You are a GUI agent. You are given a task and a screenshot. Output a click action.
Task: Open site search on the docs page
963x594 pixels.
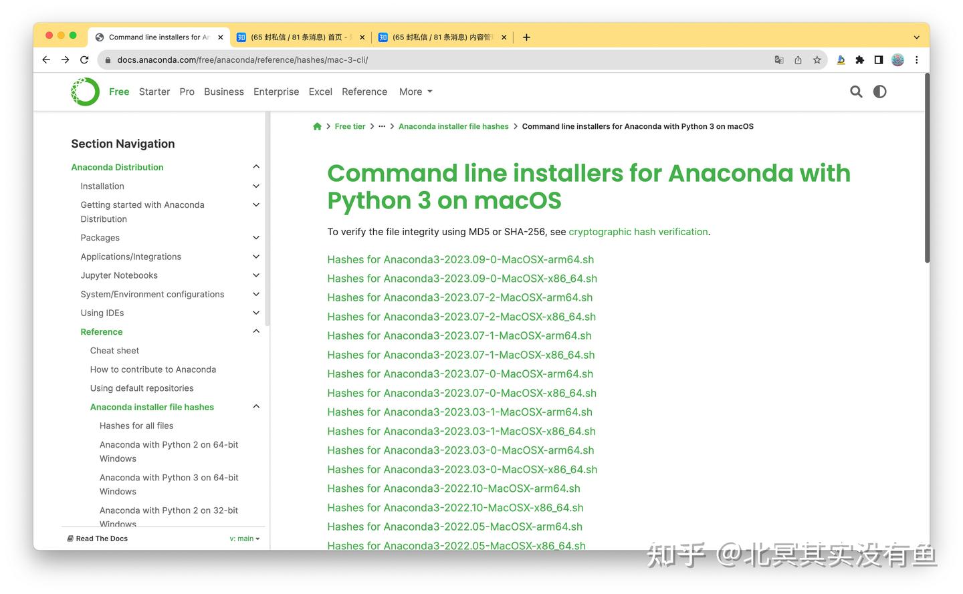click(x=856, y=92)
